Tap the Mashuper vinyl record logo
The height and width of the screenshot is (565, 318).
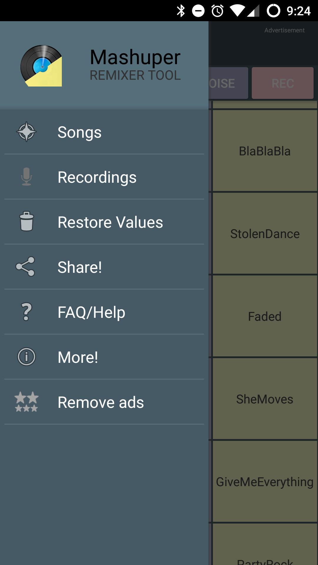[41, 66]
